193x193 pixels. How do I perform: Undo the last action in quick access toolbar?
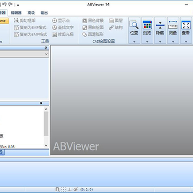[x=4, y=4]
